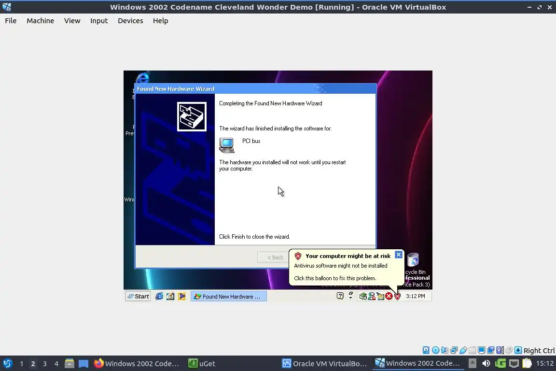Click the VirtualBox USB devices indicator
The width and height of the screenshot is (556, 371).
[x=463, y=350]
